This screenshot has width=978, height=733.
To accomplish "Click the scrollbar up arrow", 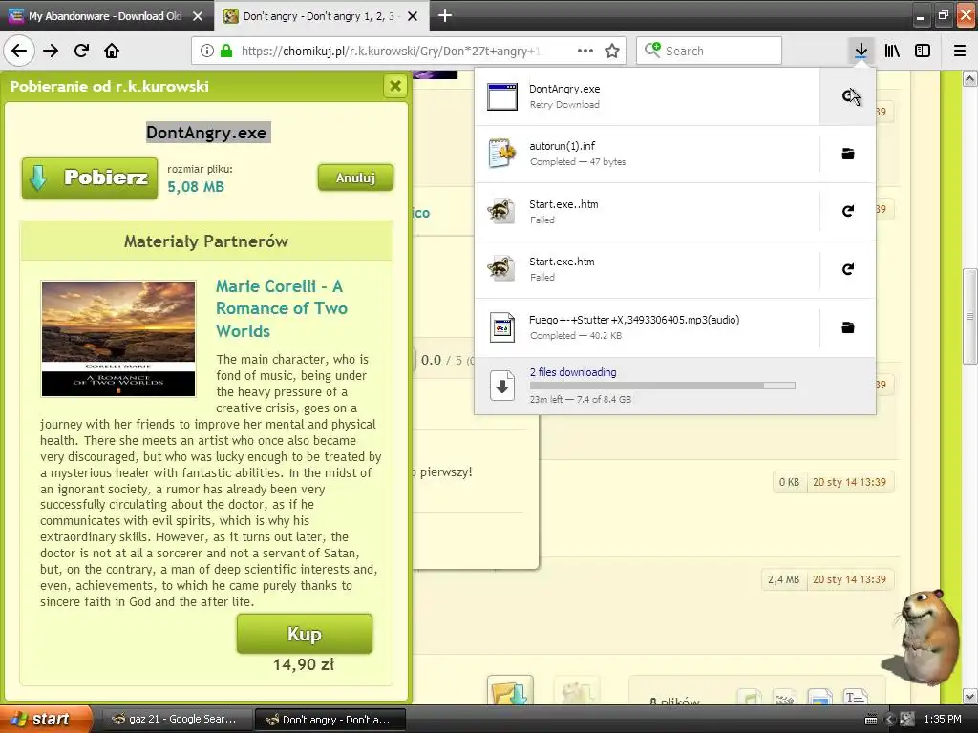I will pos(969,79).
